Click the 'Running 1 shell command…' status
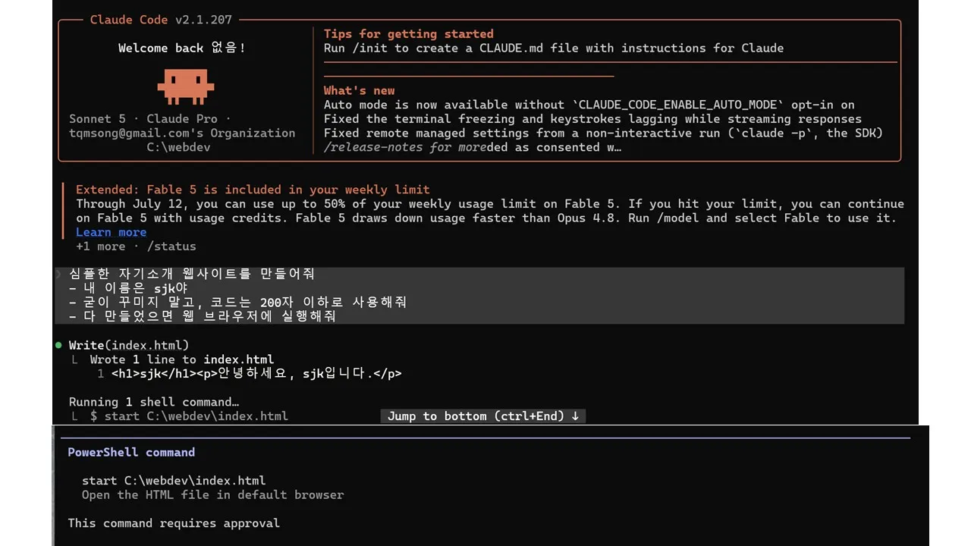Viewport: 971px width, 546px height. 154,402
